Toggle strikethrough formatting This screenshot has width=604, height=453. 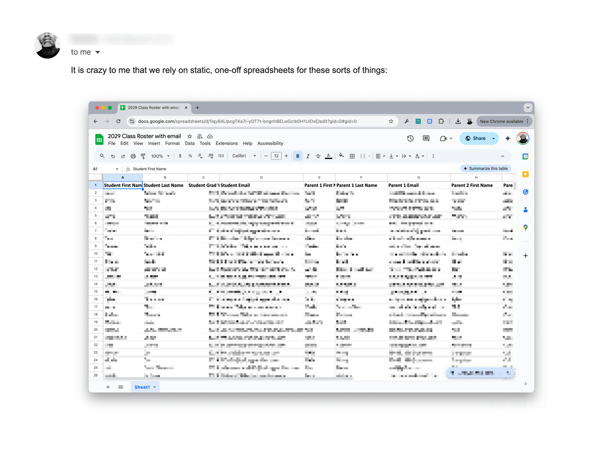point(318,156)
